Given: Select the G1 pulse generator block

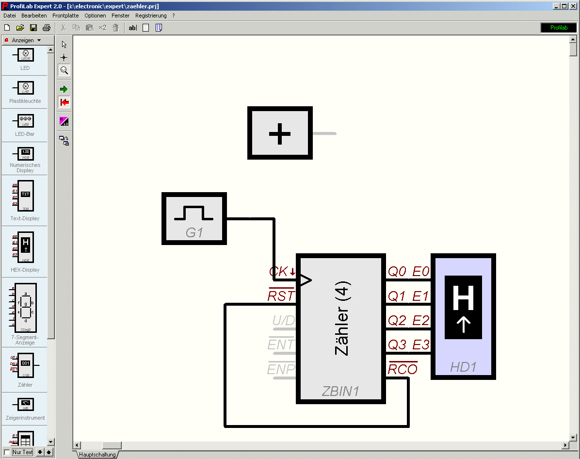Looking at the screenshot, I should click(x=194, y=218).
